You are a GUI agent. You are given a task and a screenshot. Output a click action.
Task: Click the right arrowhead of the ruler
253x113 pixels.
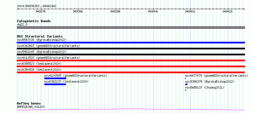click(244, 9)
